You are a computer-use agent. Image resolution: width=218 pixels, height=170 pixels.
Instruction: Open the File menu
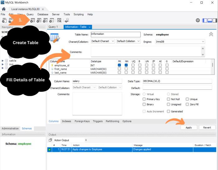[x=3, y=14]
